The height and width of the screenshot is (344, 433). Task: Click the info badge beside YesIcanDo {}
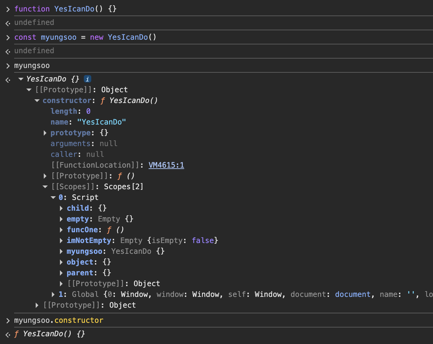pyautogui.click(x=88, y=79)
